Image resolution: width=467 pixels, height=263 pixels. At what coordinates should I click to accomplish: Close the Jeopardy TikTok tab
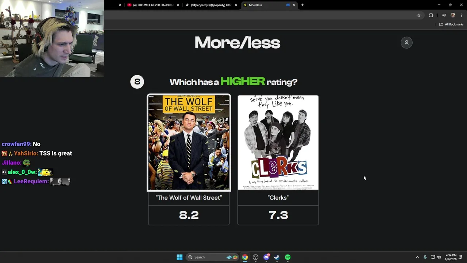coord(236,5)
